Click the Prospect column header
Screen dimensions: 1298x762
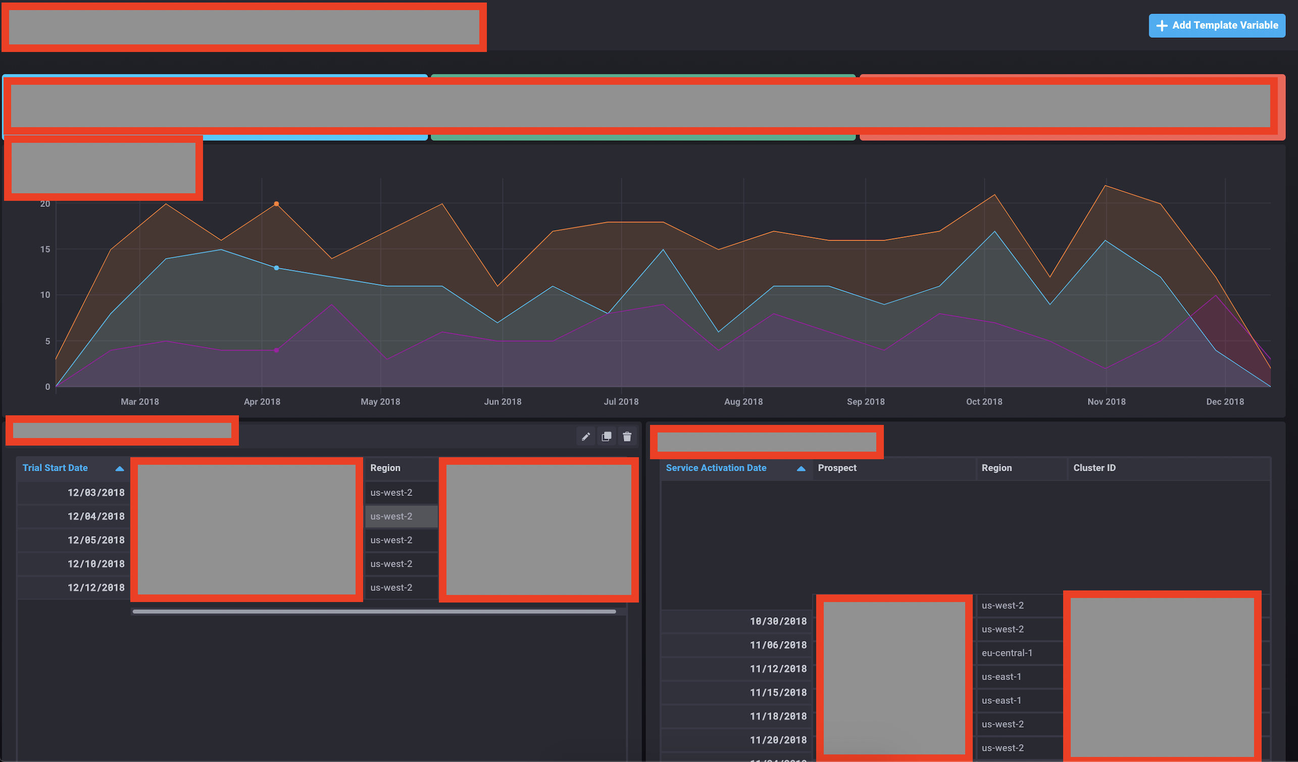(837, 468)
